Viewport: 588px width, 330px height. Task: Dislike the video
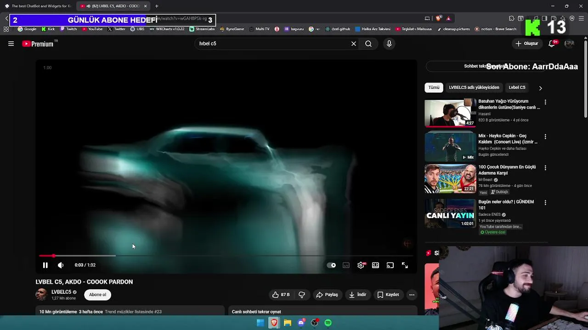(302, 295)
